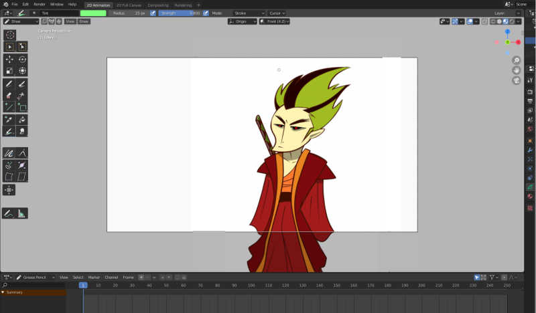Screen dimensions: 536x313
Task: Click the blue Z axis gizmo
Action: click(x=507, y=31)
